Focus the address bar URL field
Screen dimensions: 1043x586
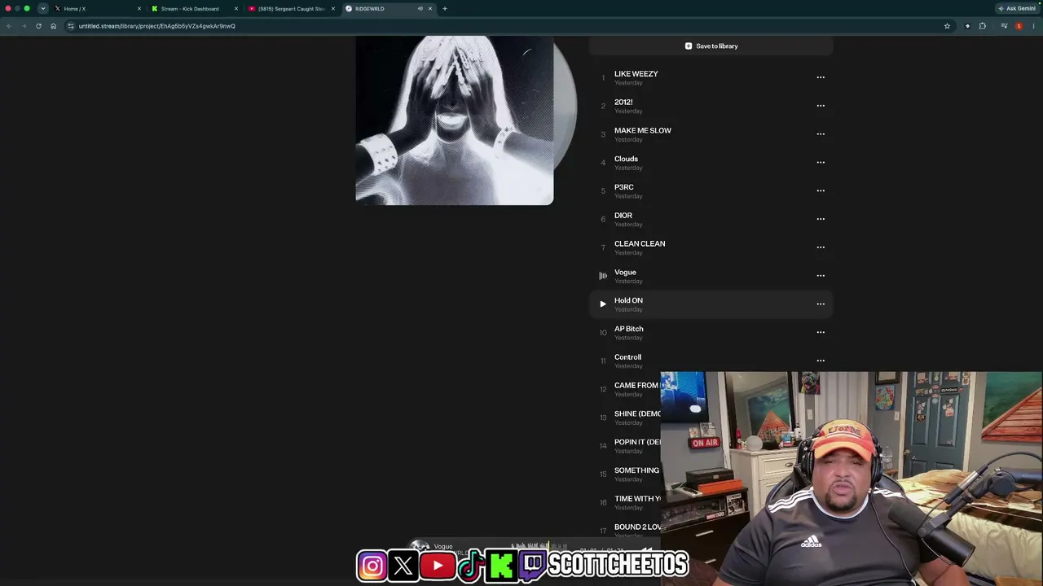pos(156,26)
